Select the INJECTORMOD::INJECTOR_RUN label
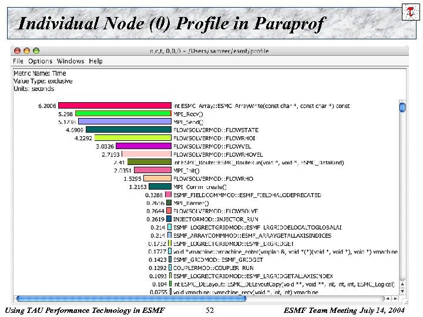The height and width of the screenshot is (317, 423). (x=216, y=219)
